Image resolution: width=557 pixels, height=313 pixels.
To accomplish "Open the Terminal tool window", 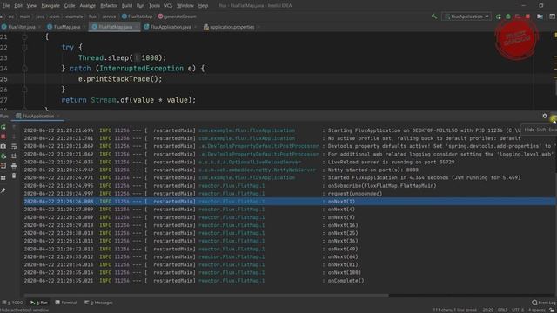I will point(66,303).
